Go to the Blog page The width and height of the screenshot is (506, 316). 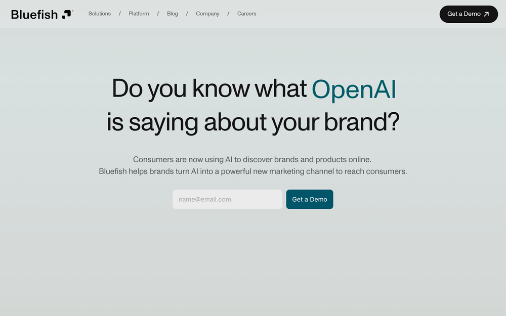tap(173, 14)
